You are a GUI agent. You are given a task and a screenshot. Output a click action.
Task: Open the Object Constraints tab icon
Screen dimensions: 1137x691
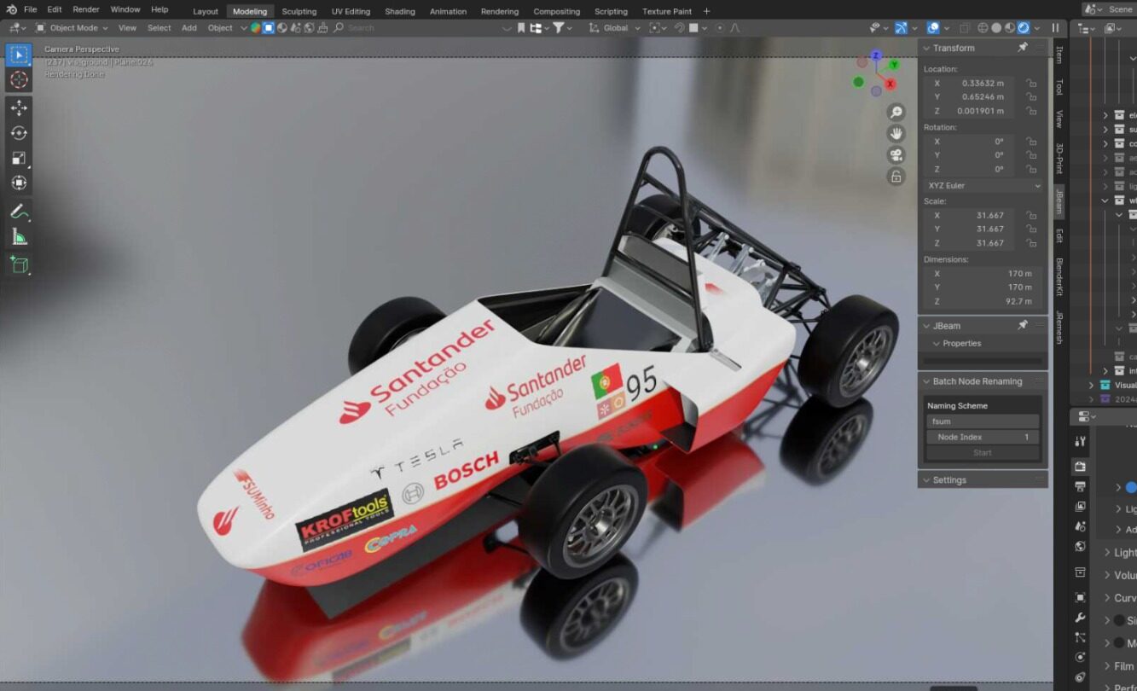pos(1080,678)
